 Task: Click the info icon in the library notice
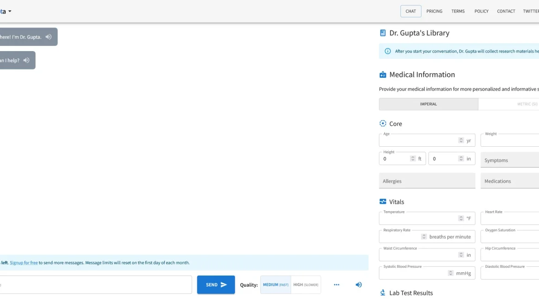coord(388,51)
